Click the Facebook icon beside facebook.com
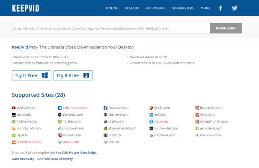 coord(105,108)
